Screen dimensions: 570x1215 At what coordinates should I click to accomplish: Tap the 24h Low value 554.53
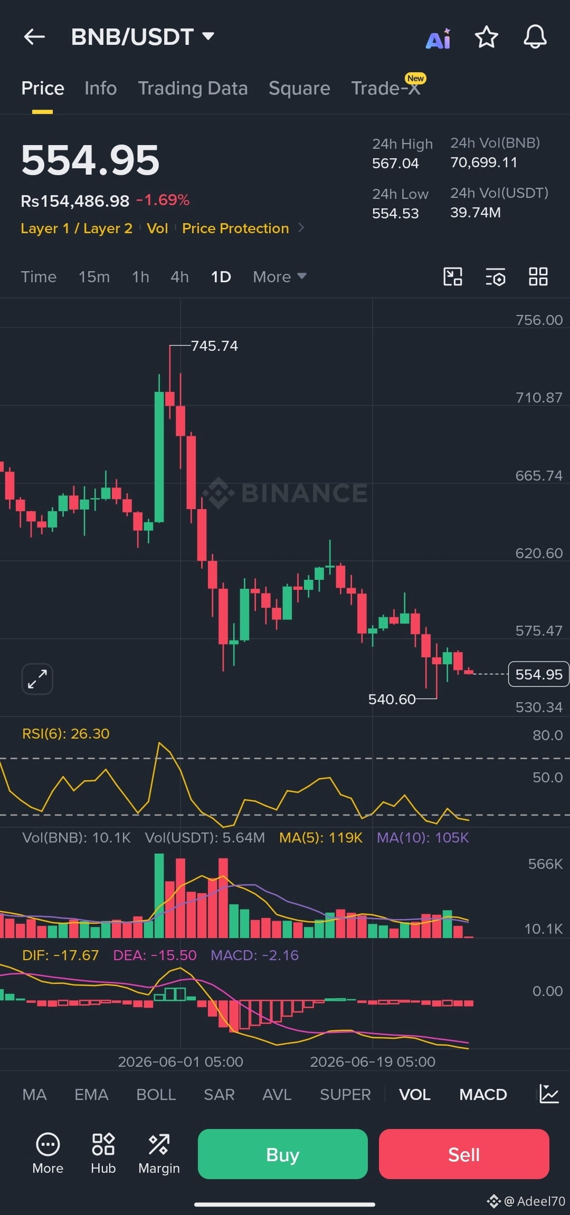tap(395, 213)
